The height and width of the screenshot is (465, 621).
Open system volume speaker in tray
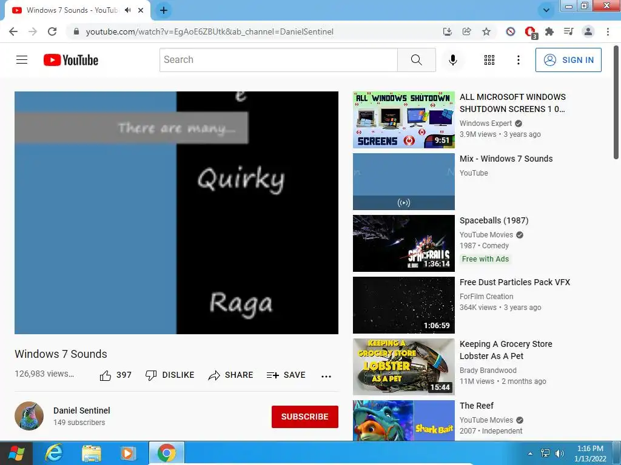[x=560, y=453]
